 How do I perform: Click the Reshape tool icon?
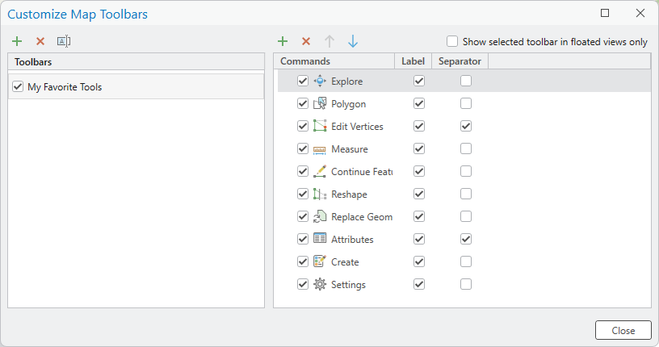pos(320,194)
